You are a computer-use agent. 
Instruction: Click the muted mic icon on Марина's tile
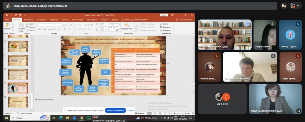(x=272, y=24)
